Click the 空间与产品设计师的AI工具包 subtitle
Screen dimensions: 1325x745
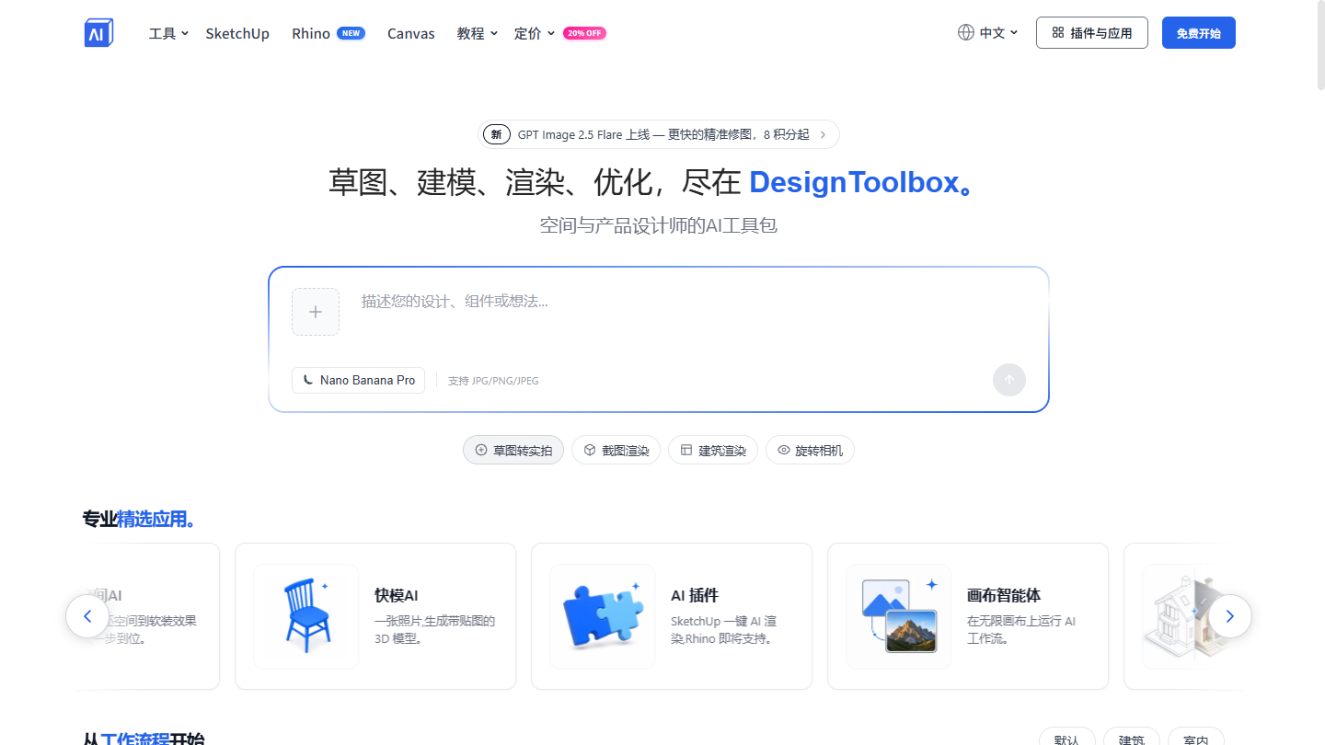[659, 224]
